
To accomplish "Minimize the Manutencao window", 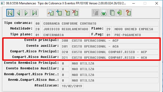I will coord(134,3).
